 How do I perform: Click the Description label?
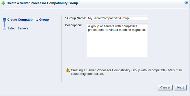pos(73,25)
